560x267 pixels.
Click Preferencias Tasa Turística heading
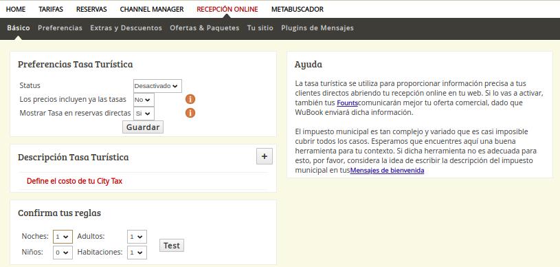[76, 65]
